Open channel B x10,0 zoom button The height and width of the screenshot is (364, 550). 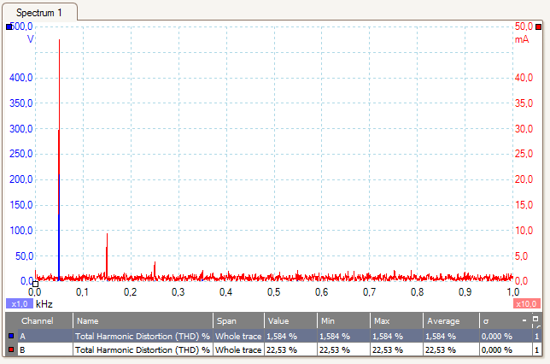point(526,303)
